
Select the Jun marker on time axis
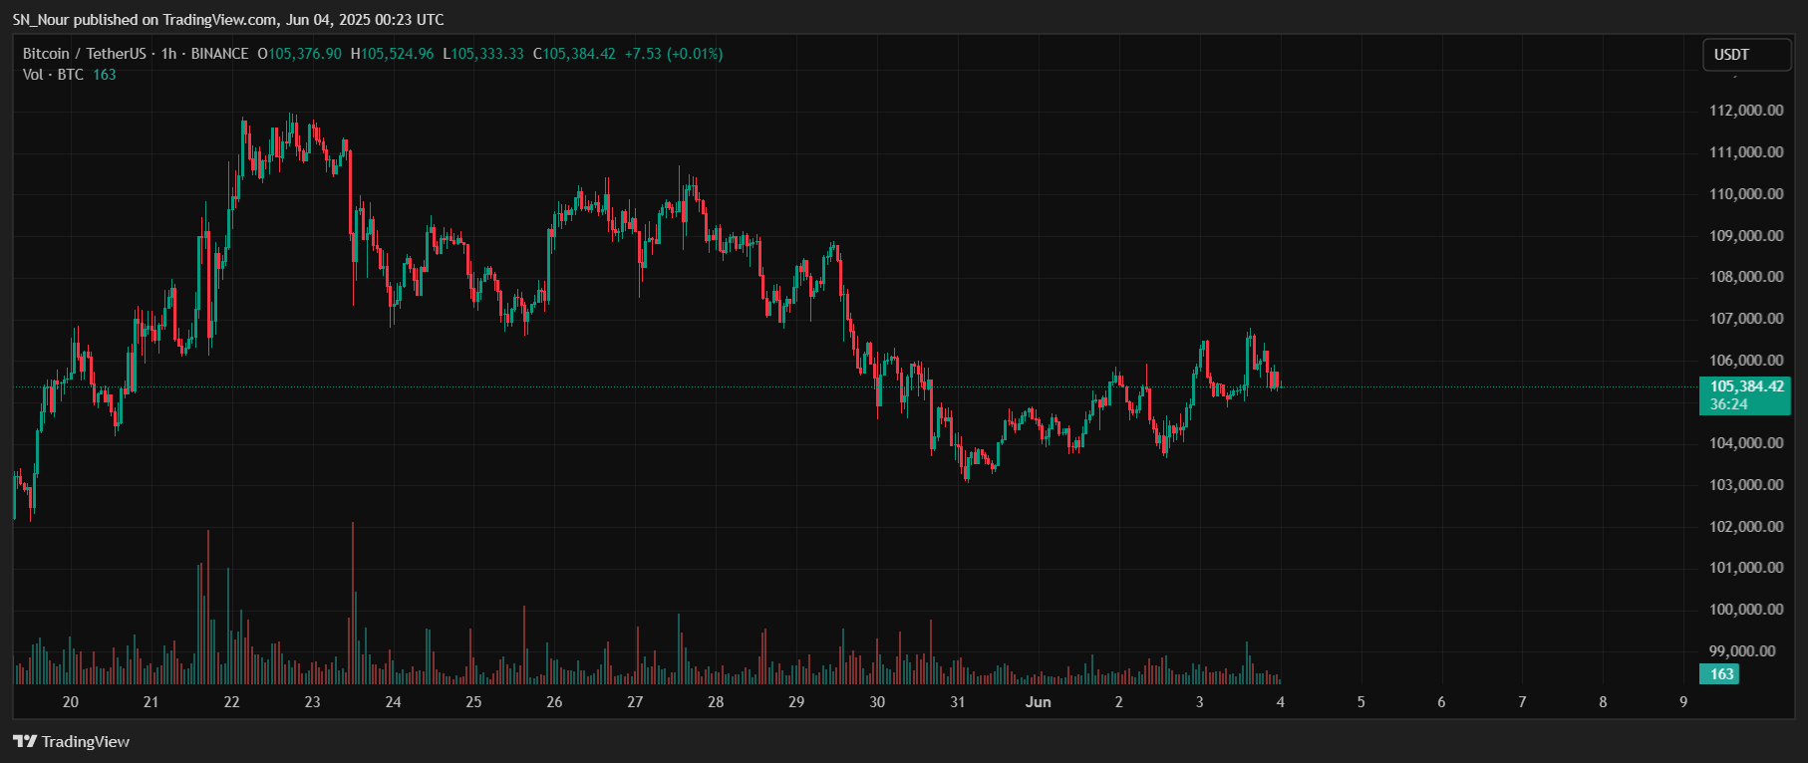pos(1038,702)
